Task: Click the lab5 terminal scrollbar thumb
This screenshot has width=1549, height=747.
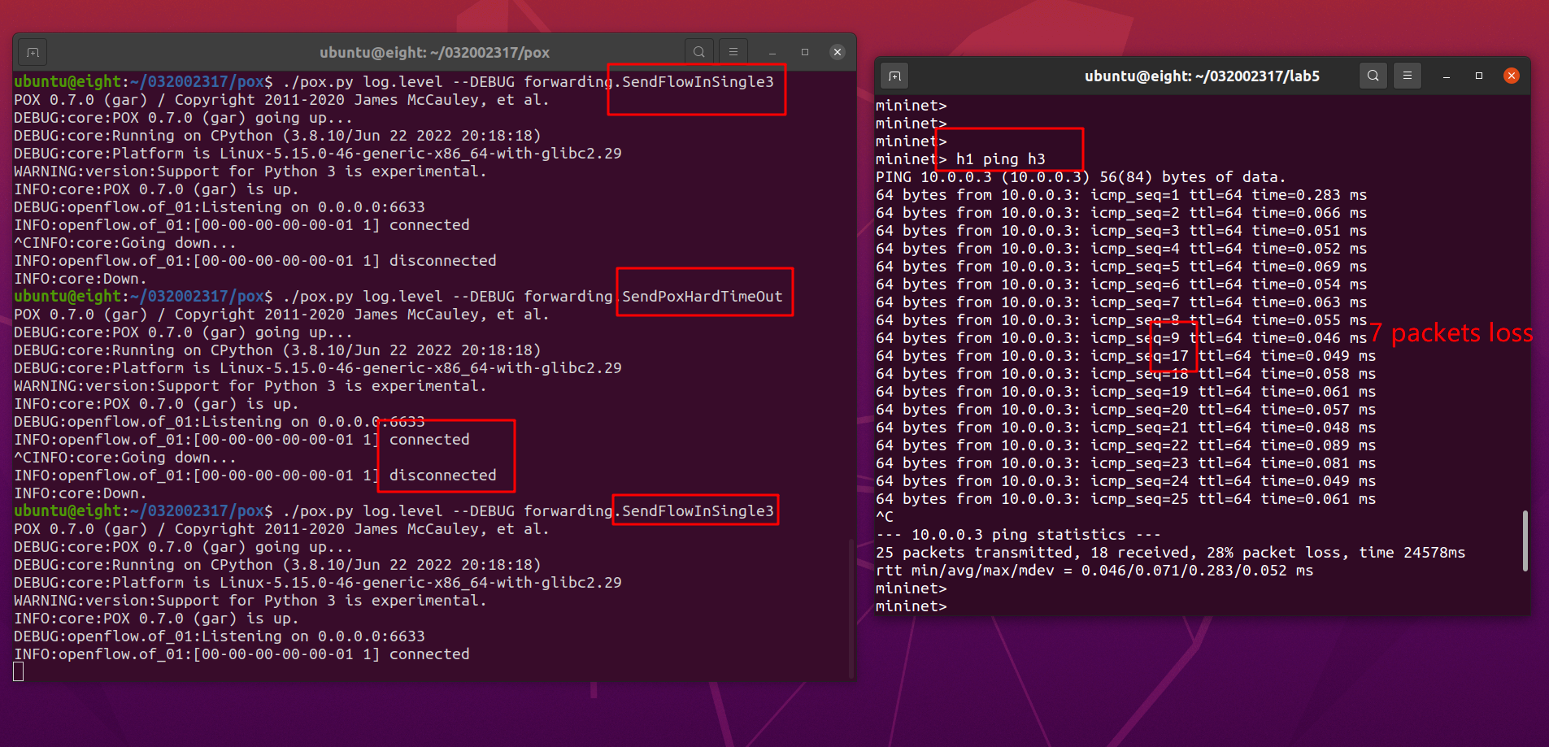Action: tap(1525, 541)
